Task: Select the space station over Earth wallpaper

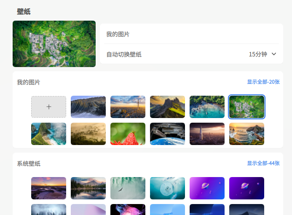Action: click(167, 134)
